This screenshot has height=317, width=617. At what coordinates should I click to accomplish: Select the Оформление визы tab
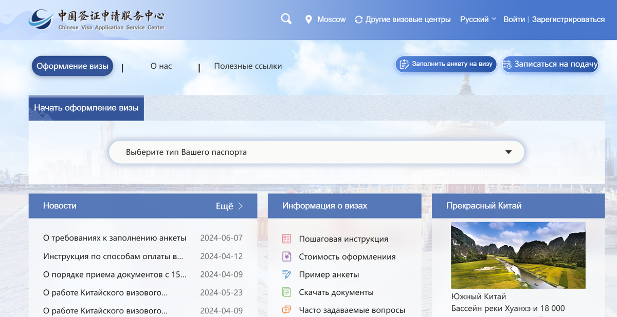[72, 66]
